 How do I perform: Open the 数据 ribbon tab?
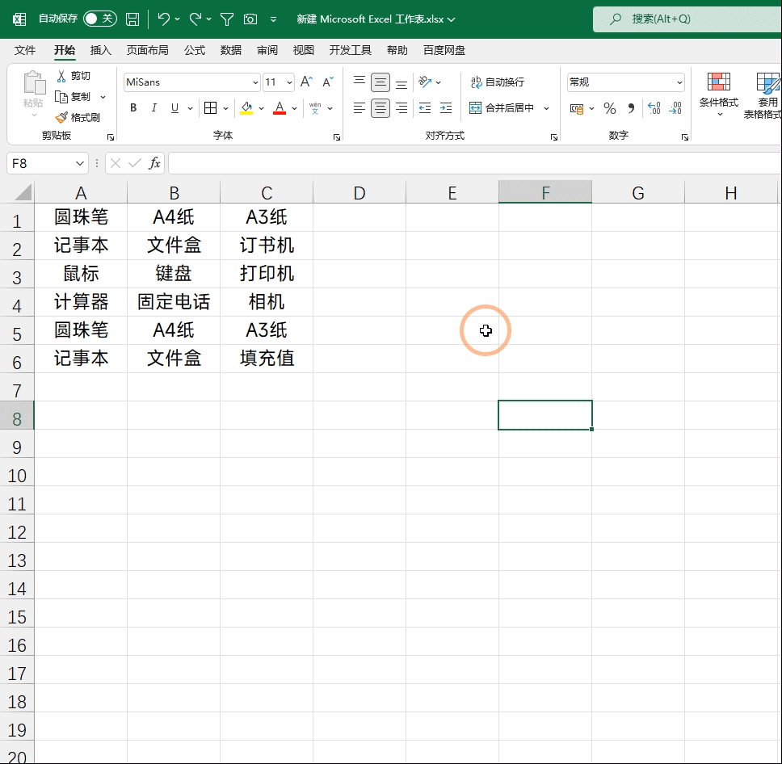[x=230, y=49]
